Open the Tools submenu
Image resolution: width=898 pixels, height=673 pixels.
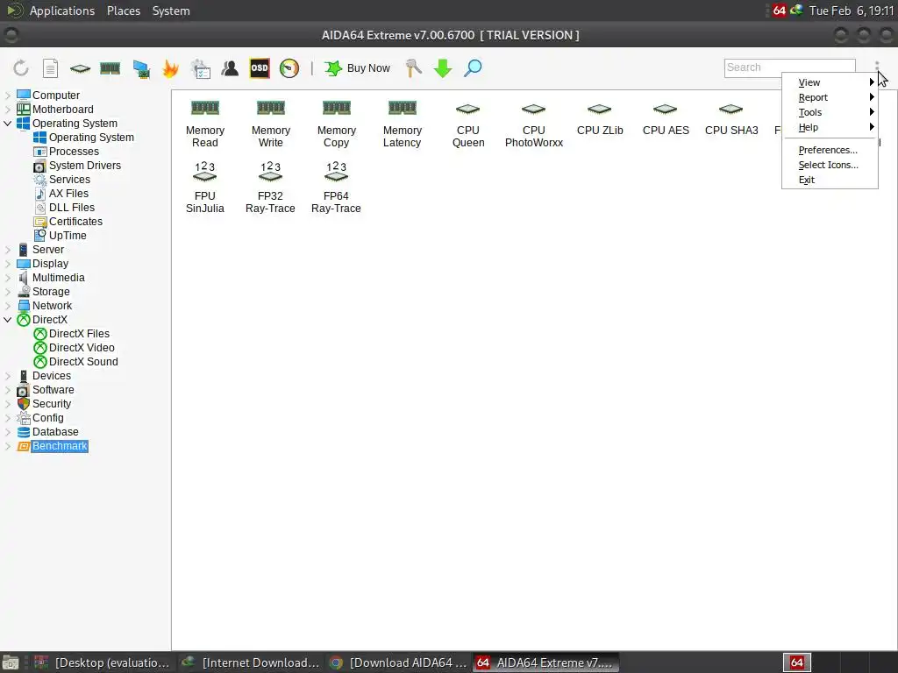[830, 112]
